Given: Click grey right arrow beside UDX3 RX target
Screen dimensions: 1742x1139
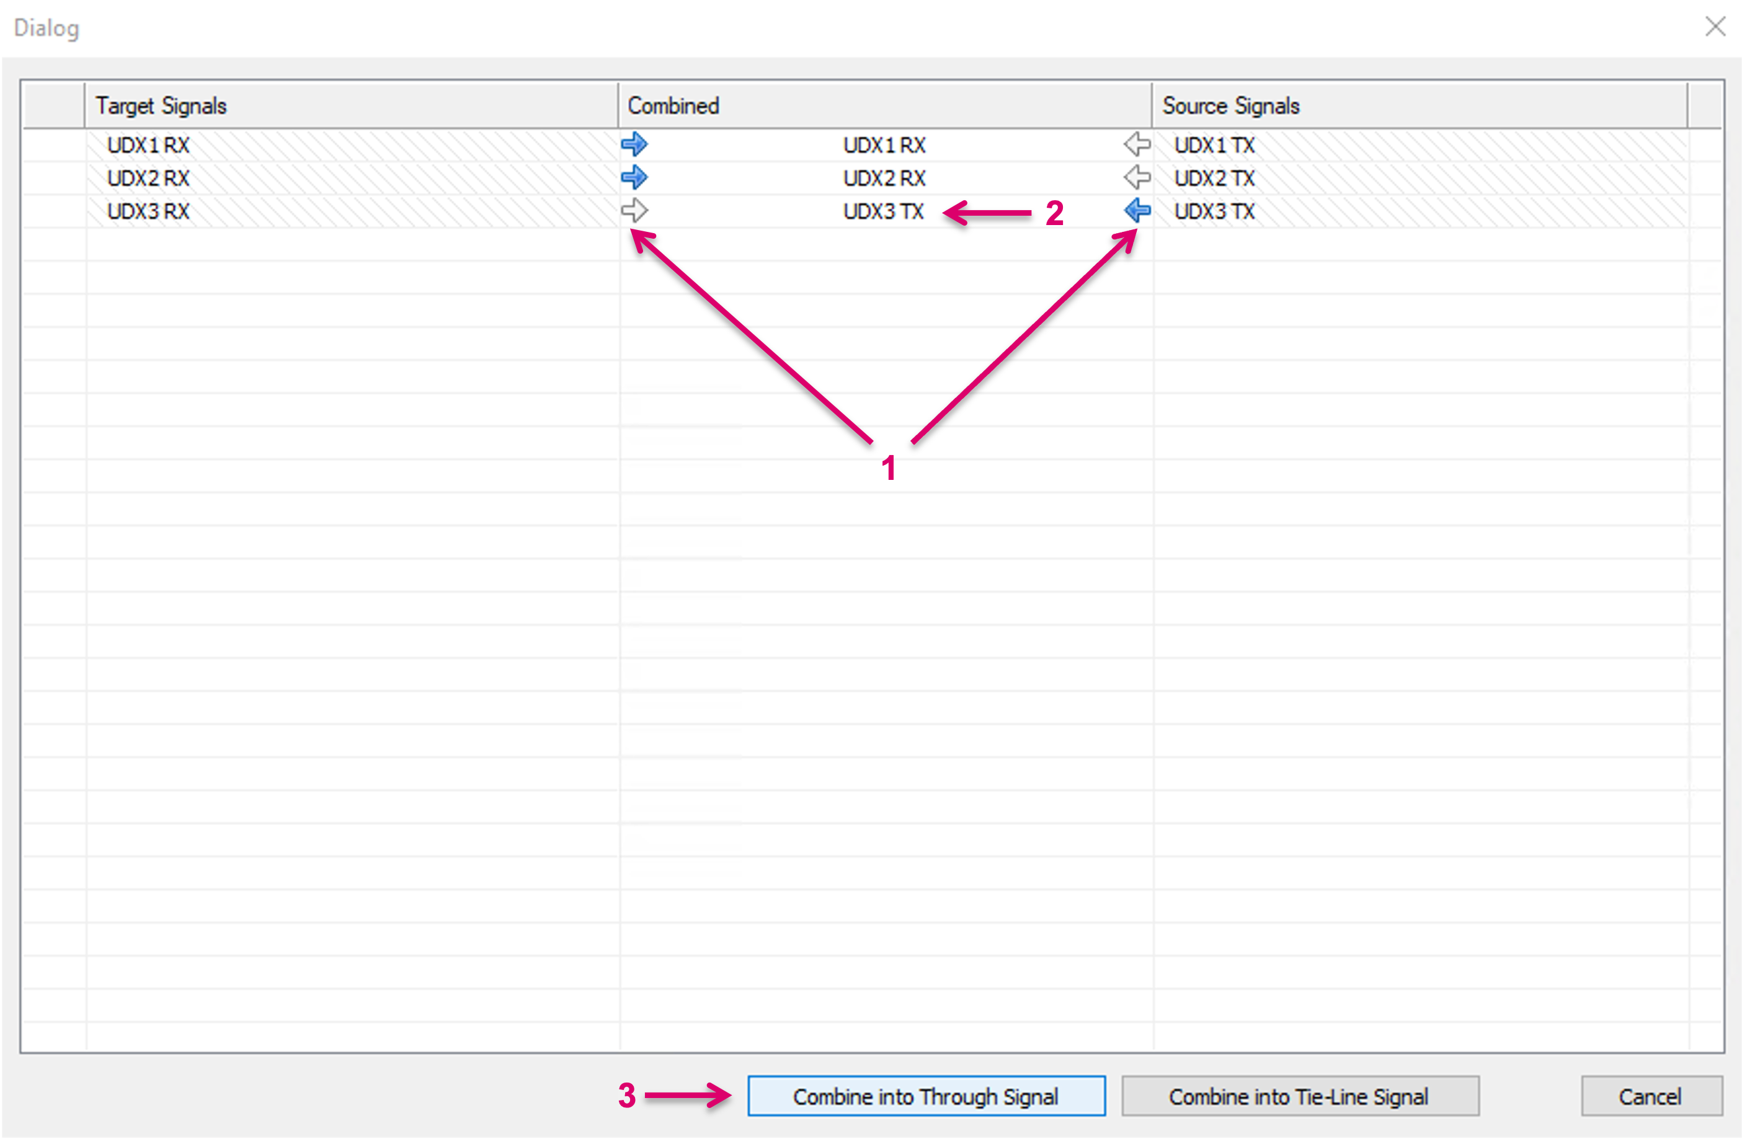Looking at the screenshot, I should pos(634,211).
